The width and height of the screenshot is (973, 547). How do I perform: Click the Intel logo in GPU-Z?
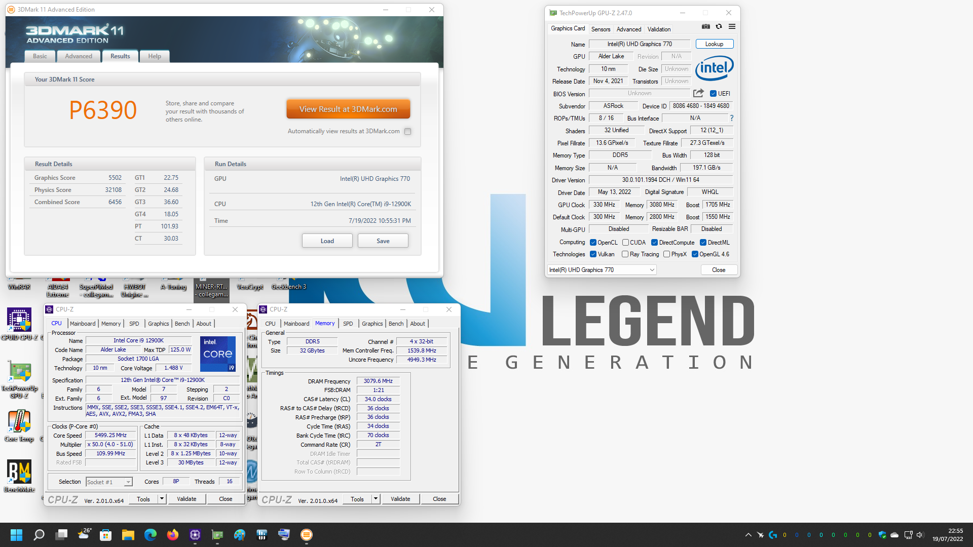pos(715,68)
